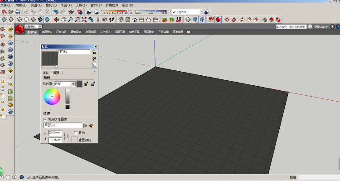Click the large SUAPP red logo
This screenshot has height=181, width=340.
[x=19, y=29]
